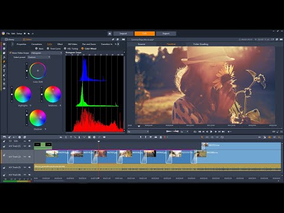The height and width of the screenshot is (213, 284).
Task: Switch to the Effect tab
Action: pos(60,44)
